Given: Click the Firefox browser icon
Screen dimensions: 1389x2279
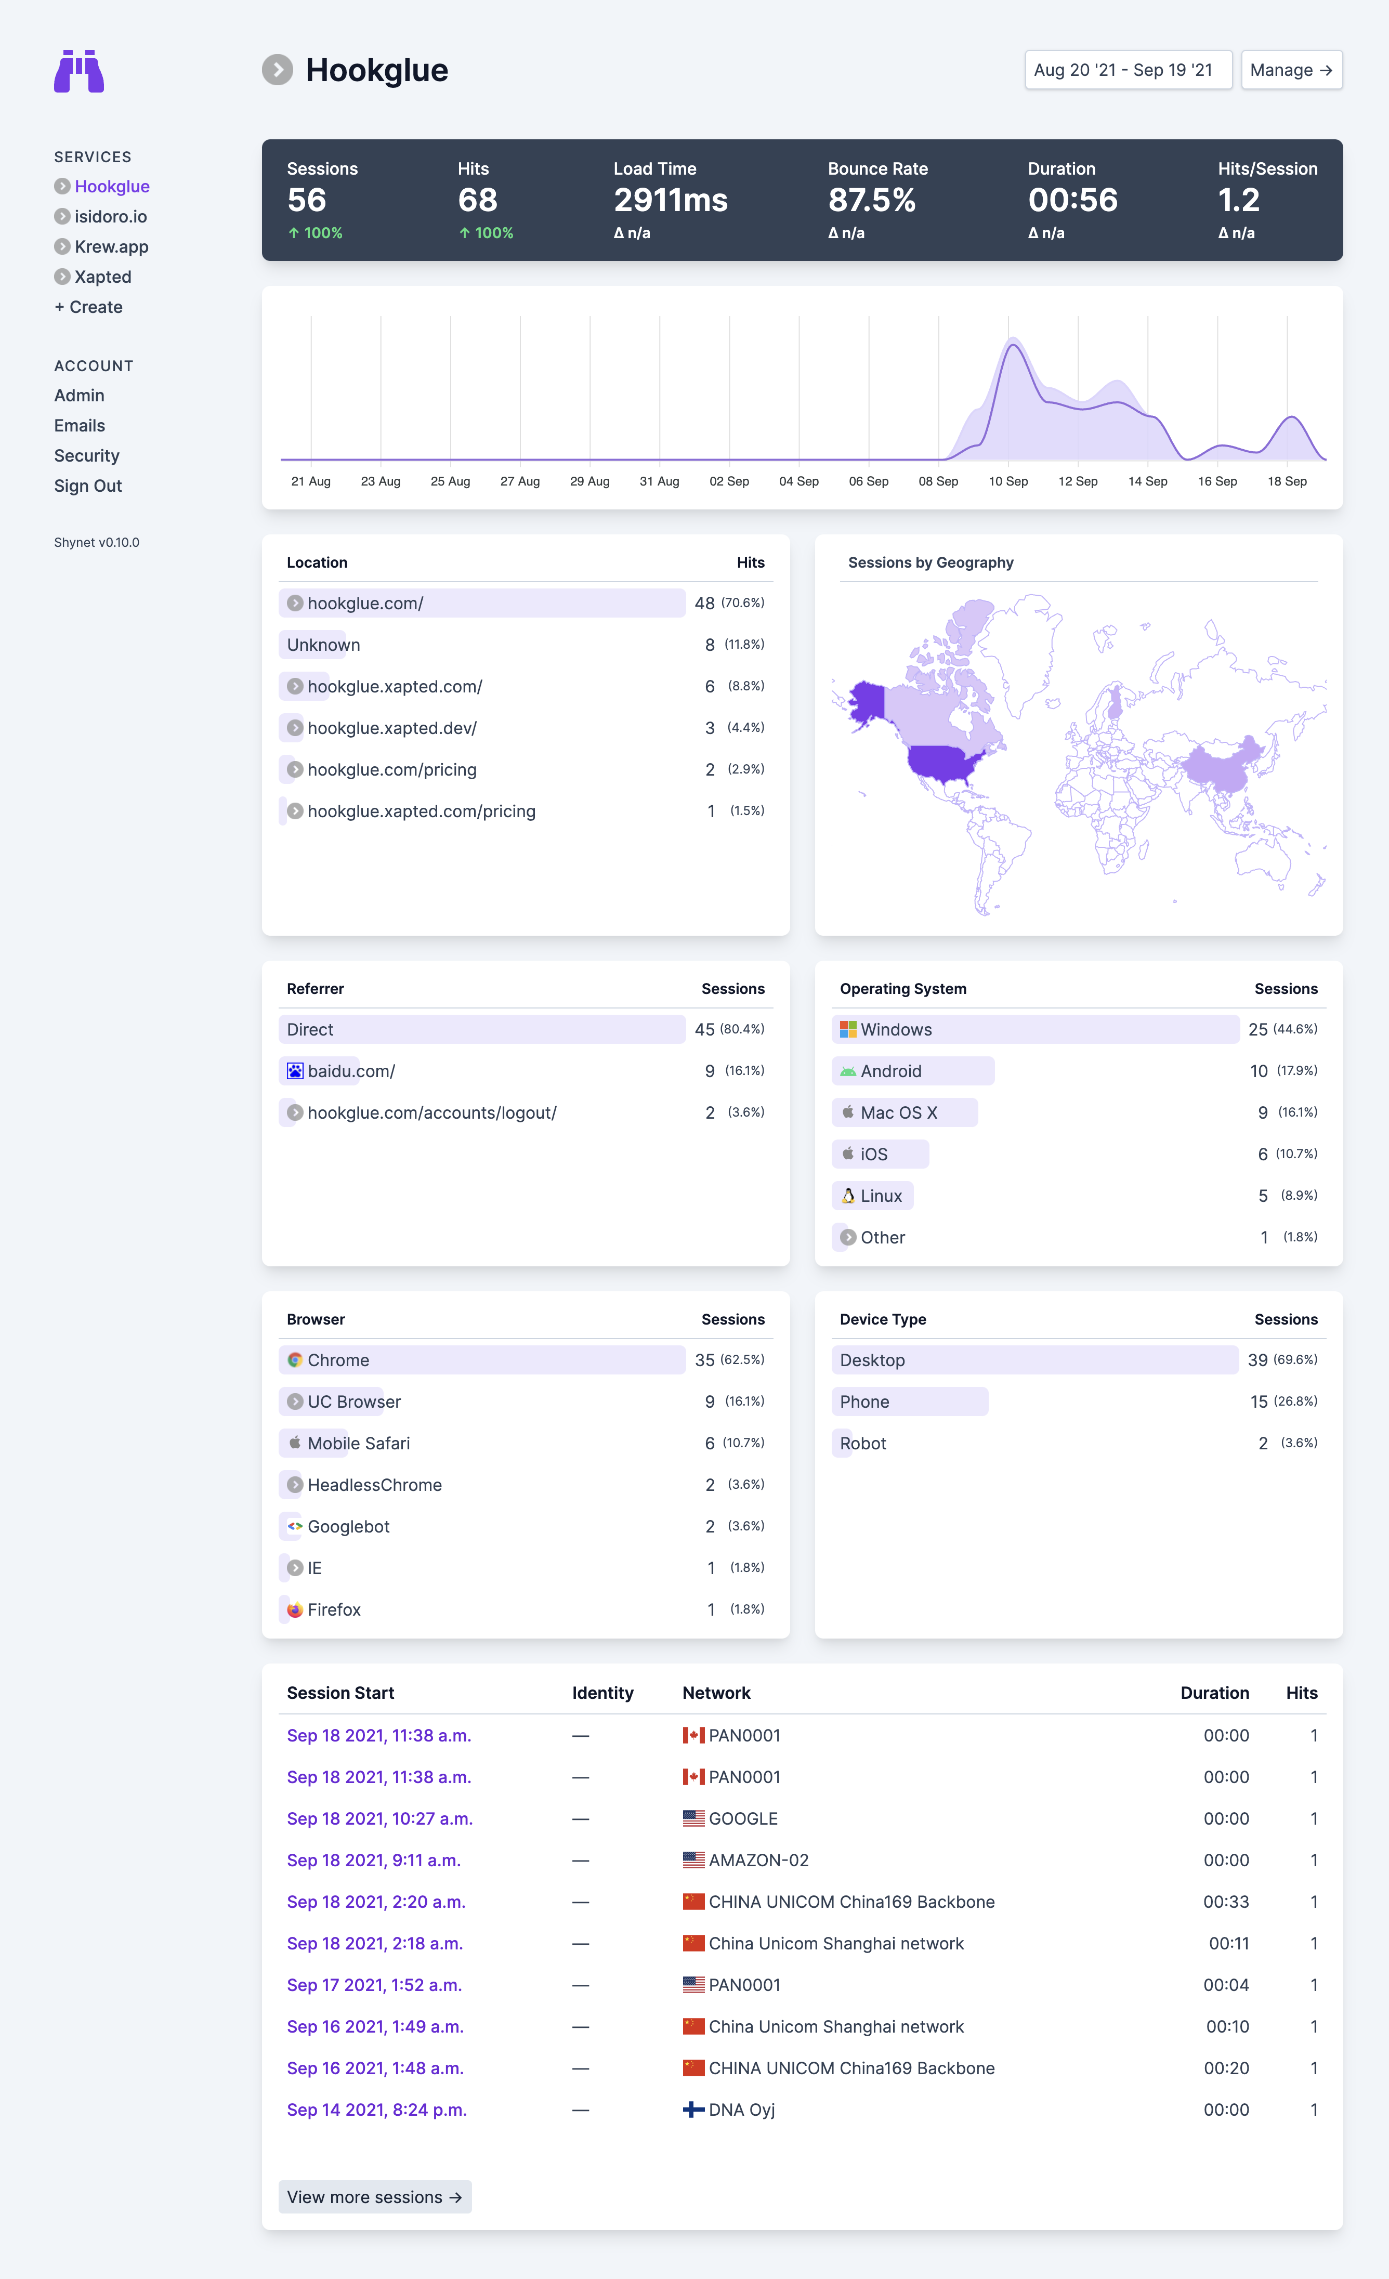Looking at the screenshot, I should click(x=295, y=1609).
